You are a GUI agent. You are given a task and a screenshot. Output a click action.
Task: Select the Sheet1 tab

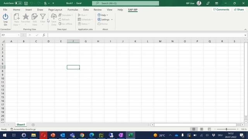point(21,125)
